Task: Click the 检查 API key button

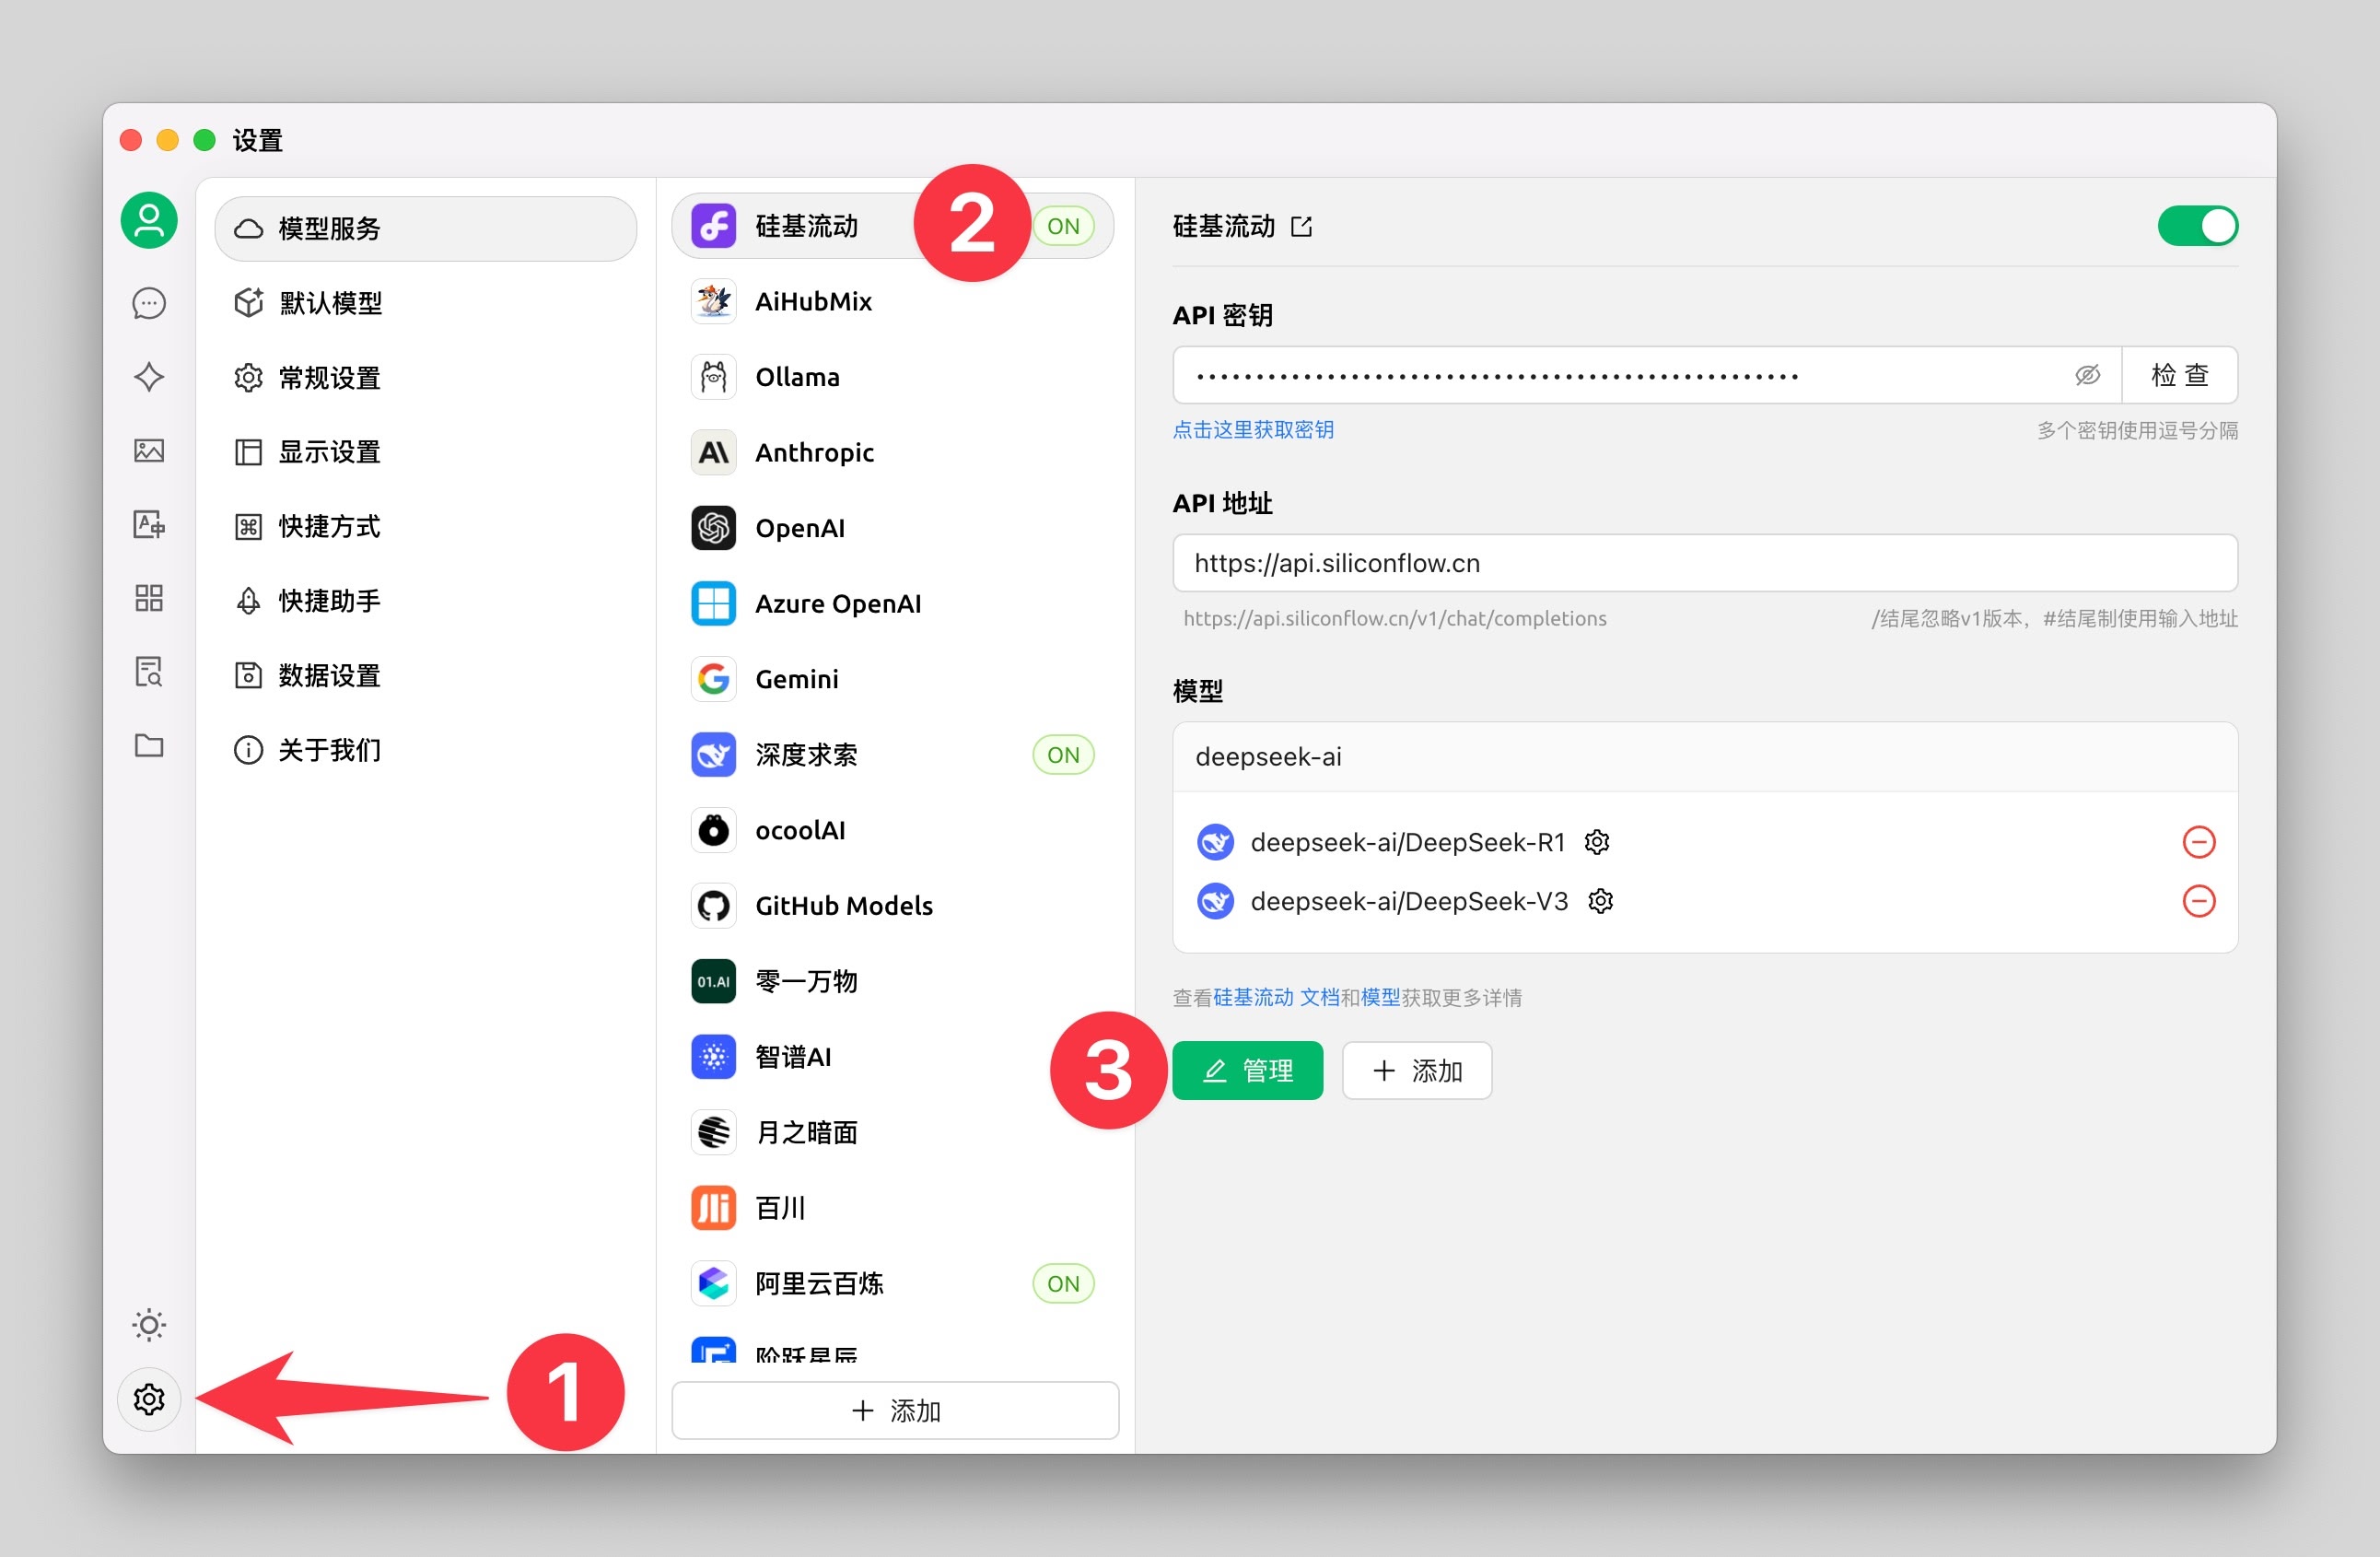Action: (x=2179, y=375)
